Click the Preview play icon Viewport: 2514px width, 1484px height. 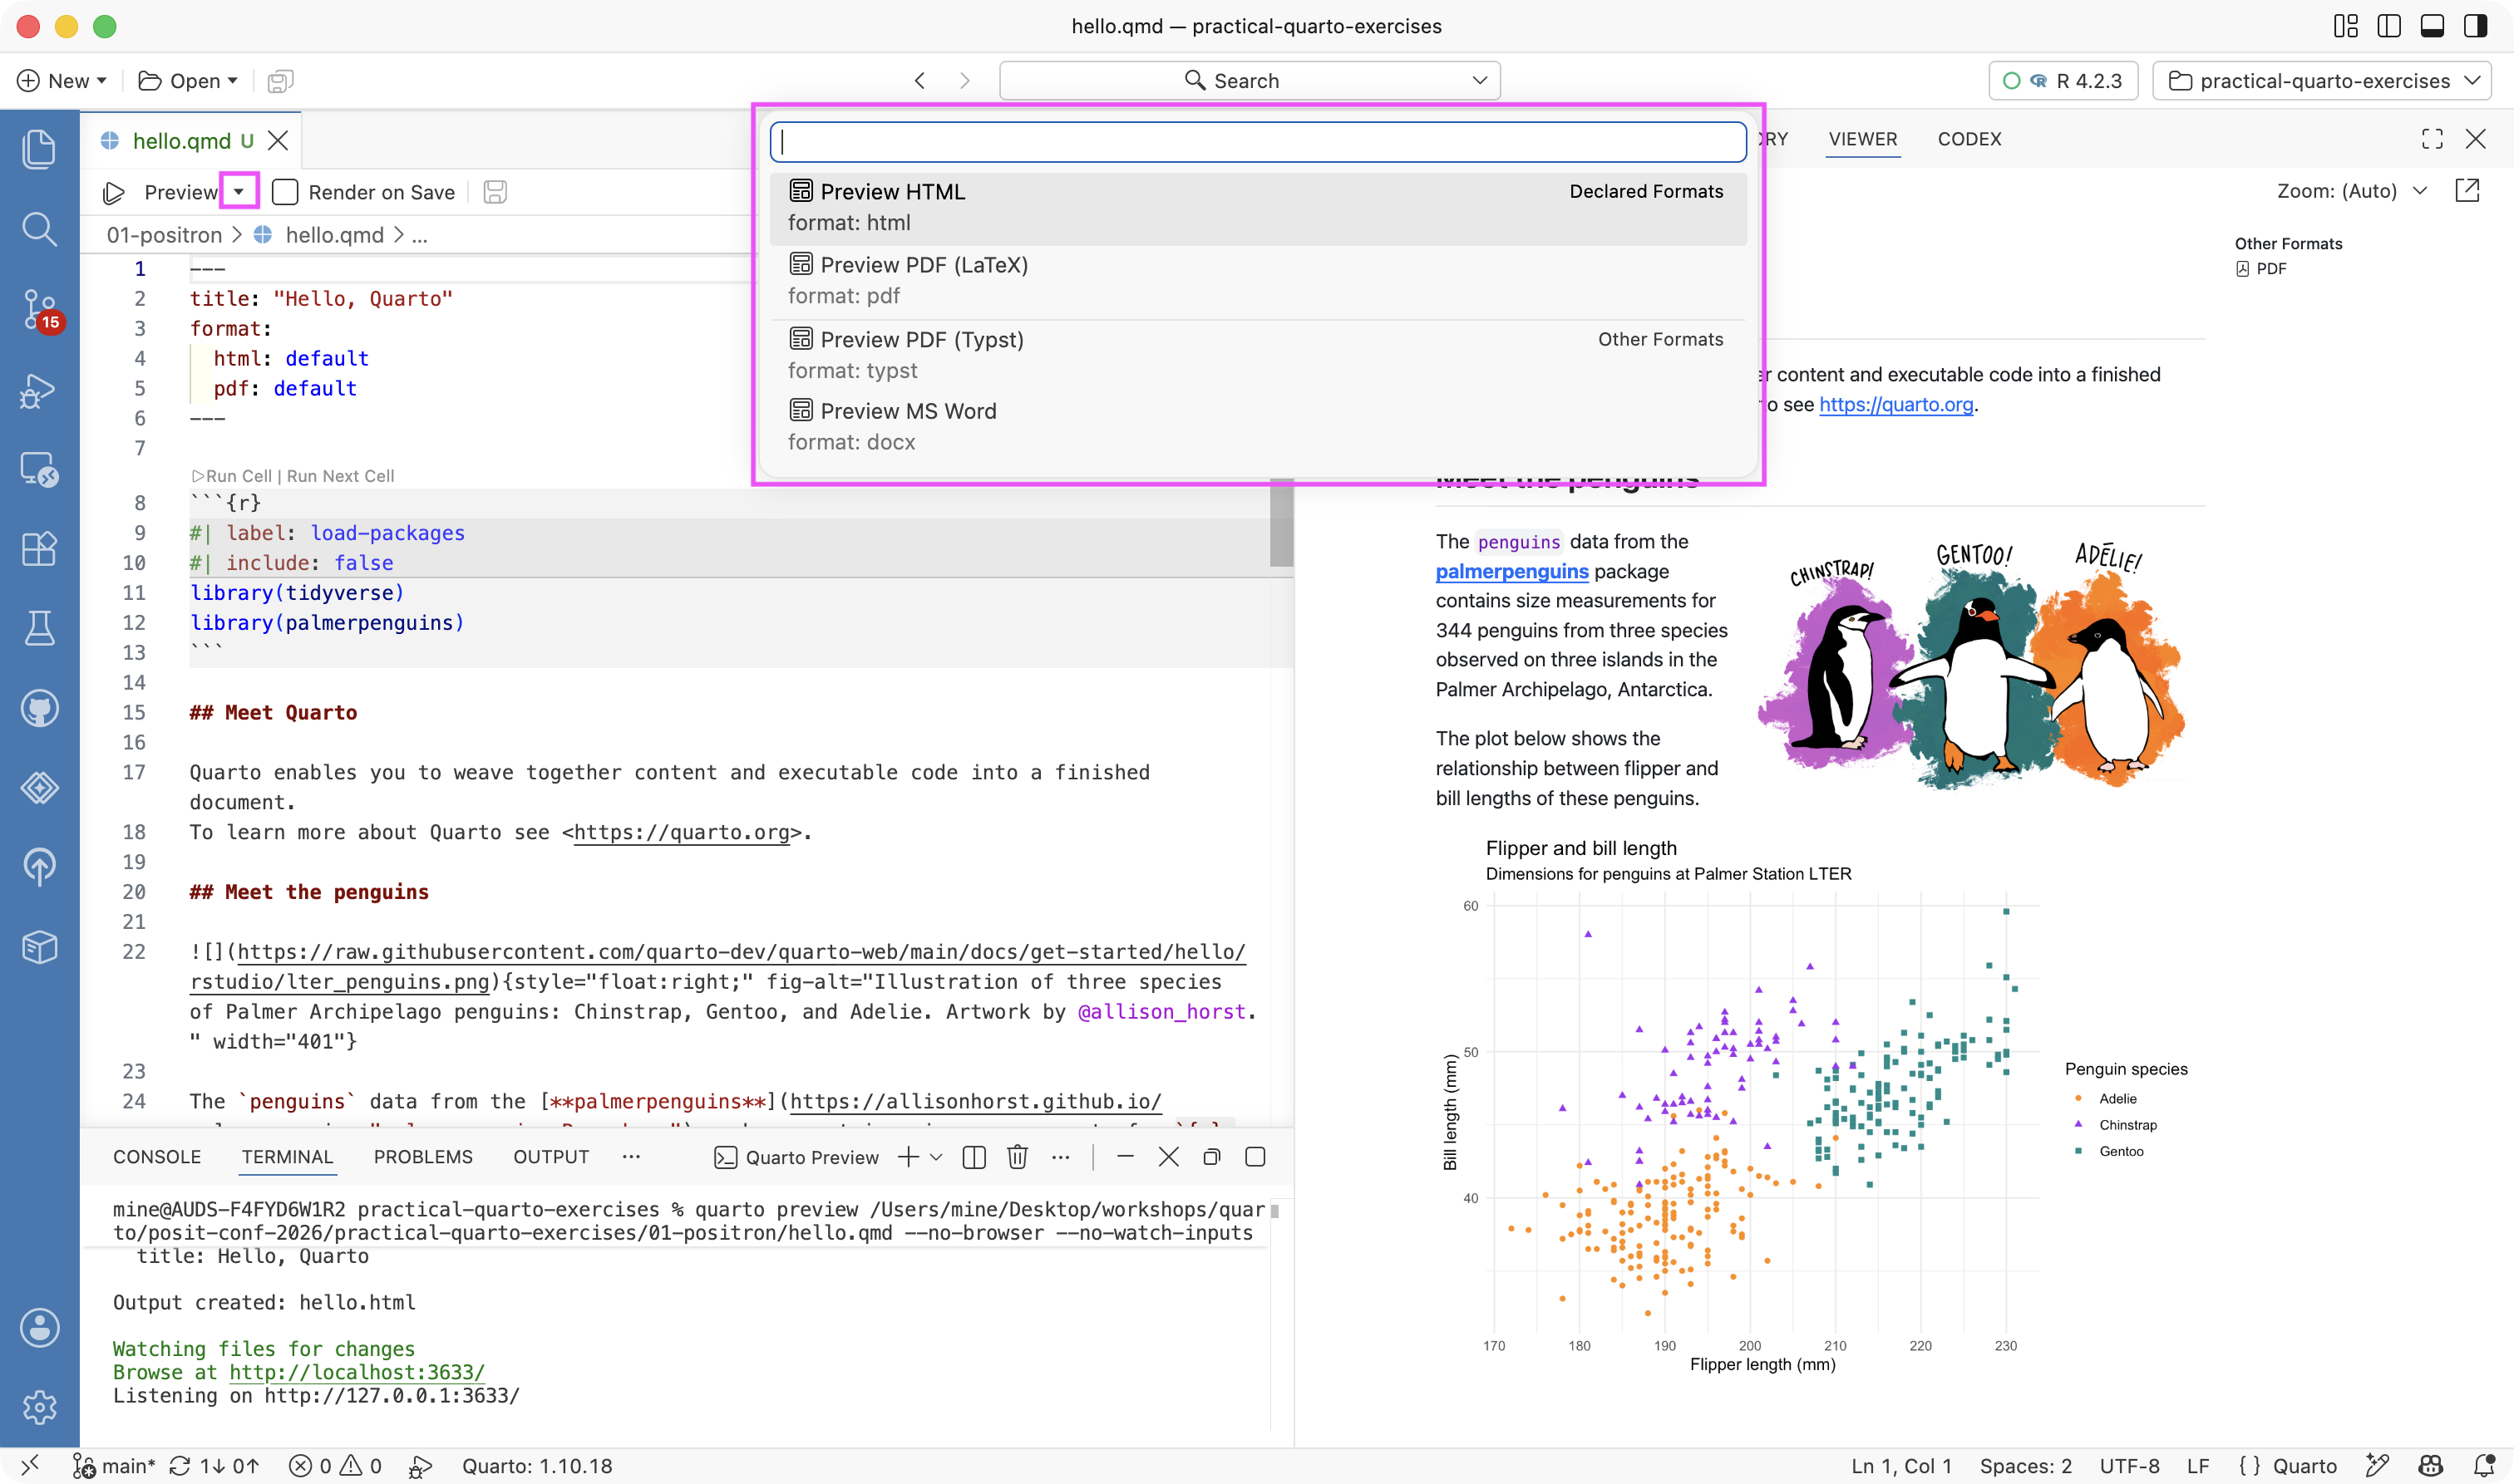(x=114, y=192)
